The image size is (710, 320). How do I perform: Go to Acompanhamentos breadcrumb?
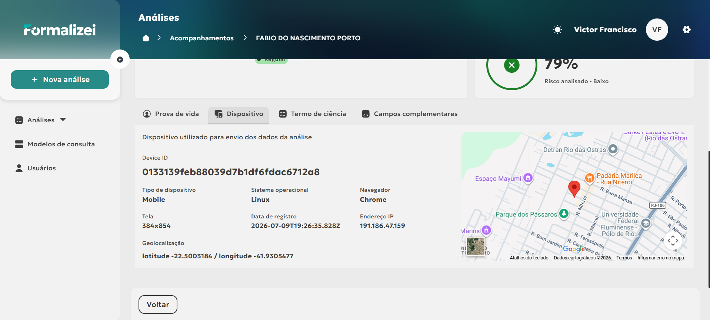point(202,38)
